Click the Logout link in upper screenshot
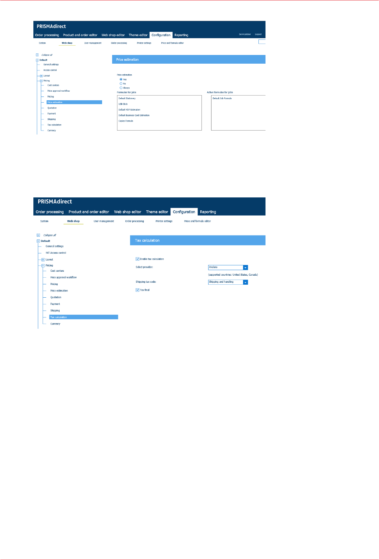Image resolution: width=379 pixels, height=560 pixels. pyautogui.click(x=258, y=34)
